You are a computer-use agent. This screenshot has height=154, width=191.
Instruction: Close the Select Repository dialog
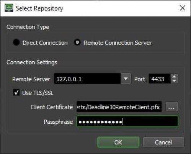point(183,8)
